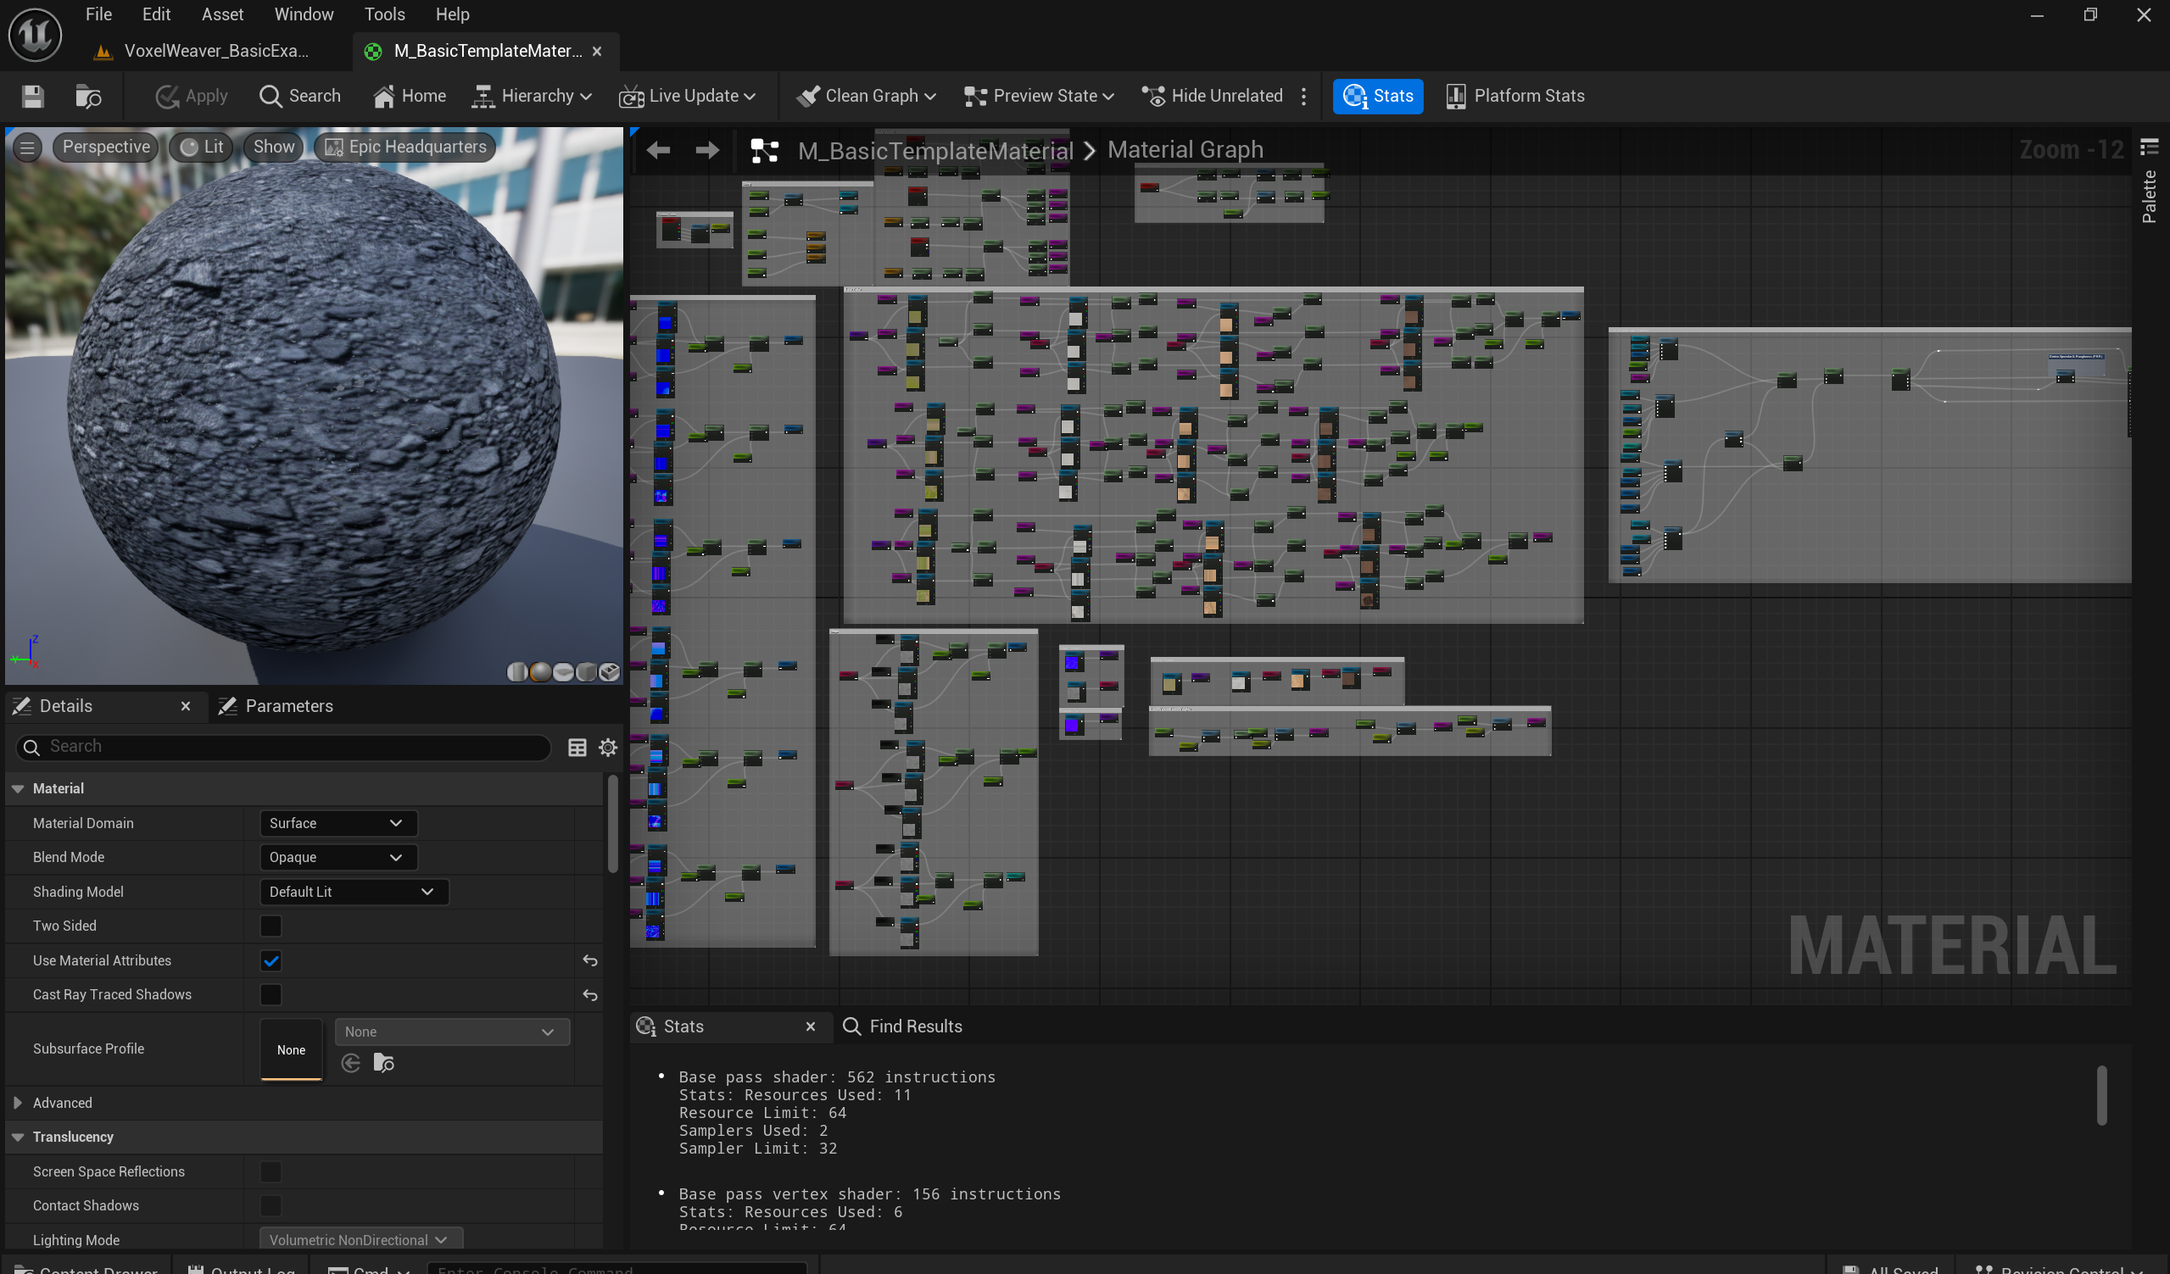Image resolution: width=2170 pixels, height=1274 pixels.
Task: Open the File menu
Action: point(98,14)
